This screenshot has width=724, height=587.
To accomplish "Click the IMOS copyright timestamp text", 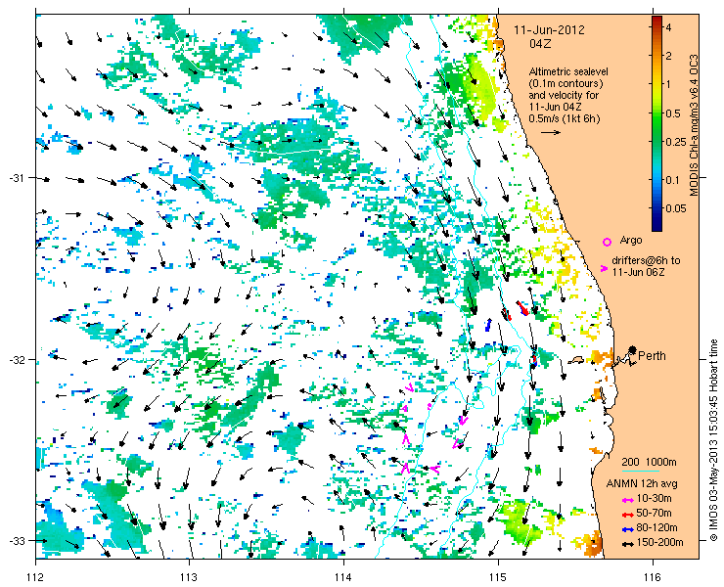I will coord(714,440).
